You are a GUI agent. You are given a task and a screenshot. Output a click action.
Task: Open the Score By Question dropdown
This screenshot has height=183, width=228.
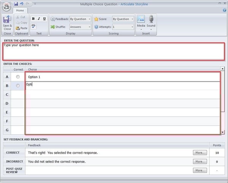click(123, 19)
